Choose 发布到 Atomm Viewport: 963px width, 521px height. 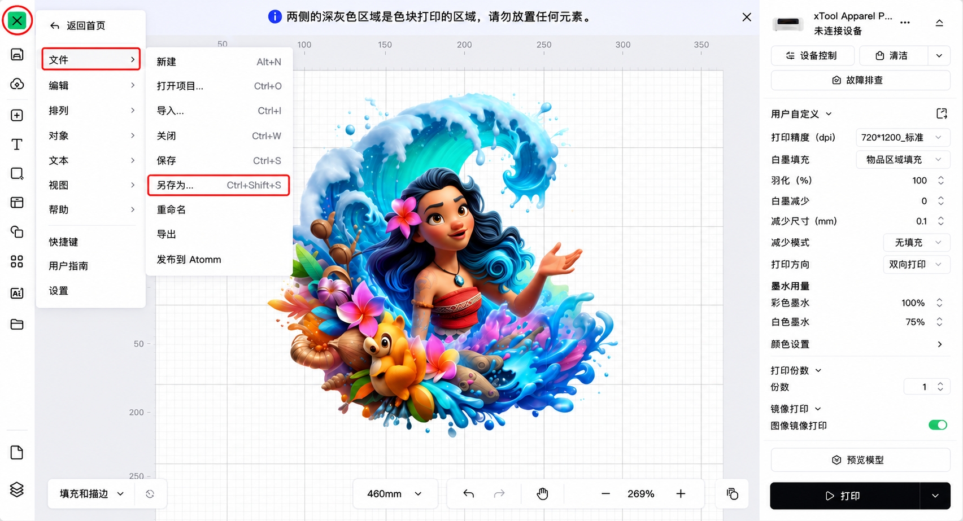click(219, 260)
